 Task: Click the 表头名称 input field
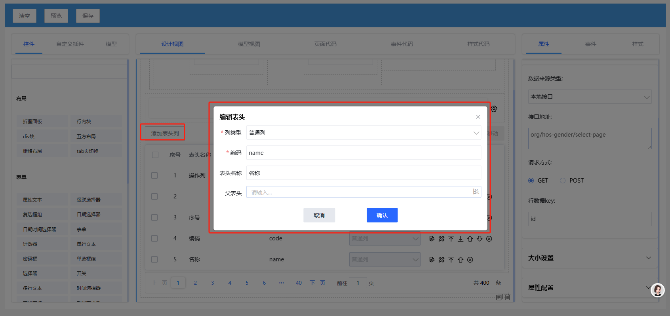click(x=363, y=173)
